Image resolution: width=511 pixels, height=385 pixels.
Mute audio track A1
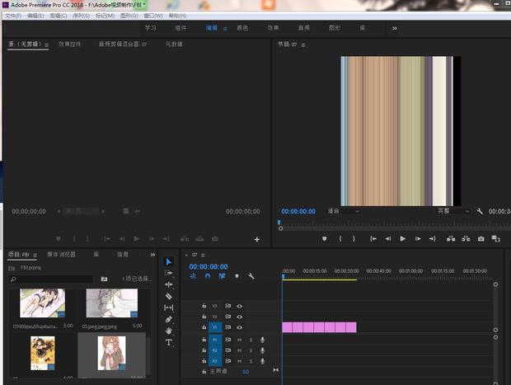click(x=240, y=340)
